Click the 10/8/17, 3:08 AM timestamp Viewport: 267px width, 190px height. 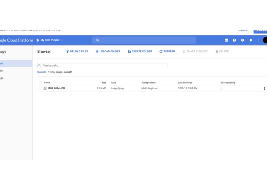pyautogui.click(x=187, y=88)
